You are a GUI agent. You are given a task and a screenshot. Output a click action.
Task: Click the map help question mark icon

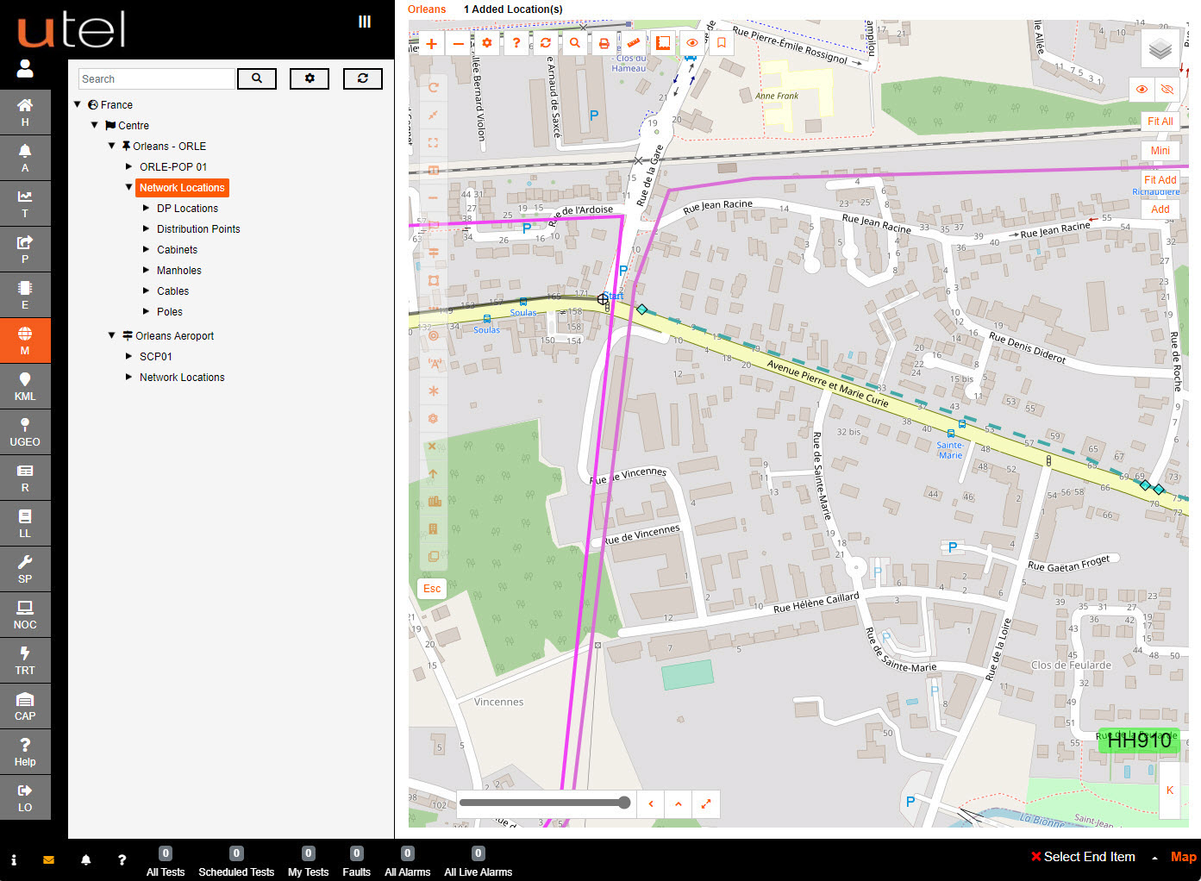[516, 43]
